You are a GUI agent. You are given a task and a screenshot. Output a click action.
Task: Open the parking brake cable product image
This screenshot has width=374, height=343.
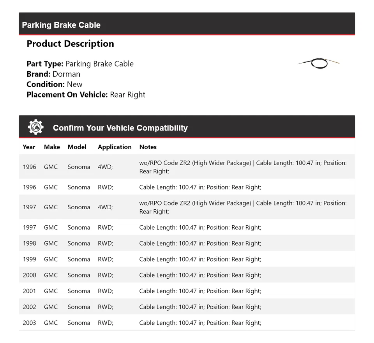(x=318, y=62)
